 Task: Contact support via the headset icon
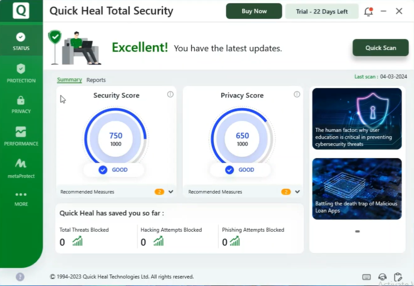[382, 277]
